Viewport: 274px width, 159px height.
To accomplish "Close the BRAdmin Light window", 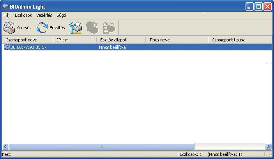I will (x=267, y=7).
